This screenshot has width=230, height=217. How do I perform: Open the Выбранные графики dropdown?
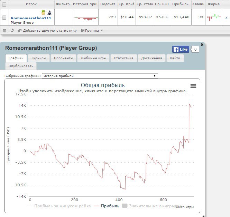coord(100,76)
